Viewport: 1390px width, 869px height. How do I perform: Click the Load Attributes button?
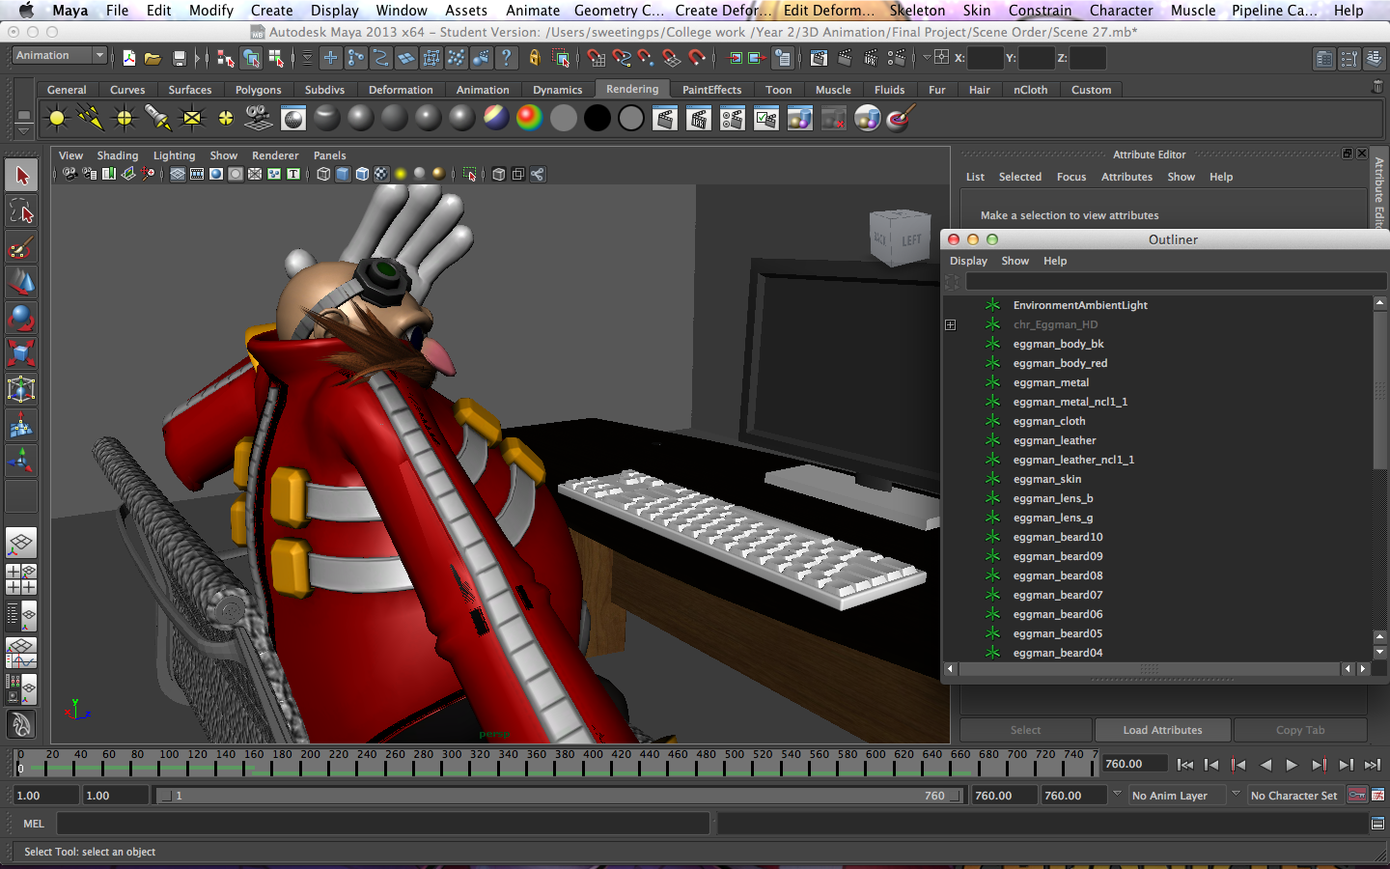(1162, 730)
